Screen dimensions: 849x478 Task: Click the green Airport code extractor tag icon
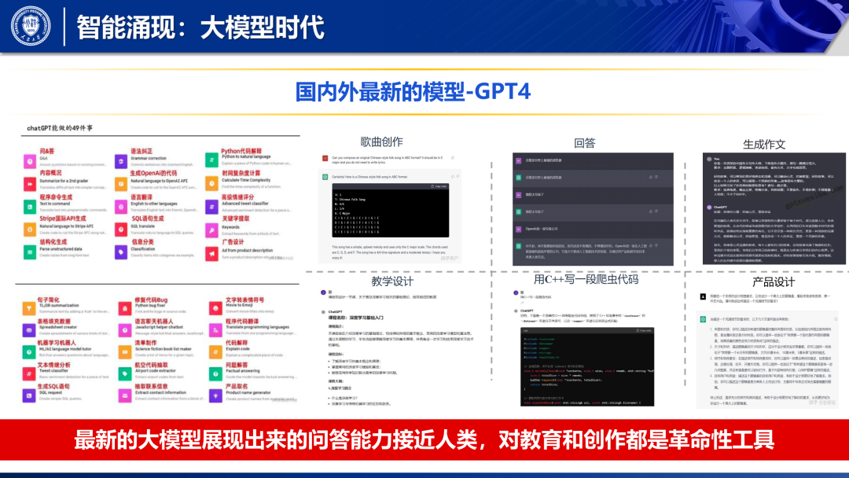(124, 373)
